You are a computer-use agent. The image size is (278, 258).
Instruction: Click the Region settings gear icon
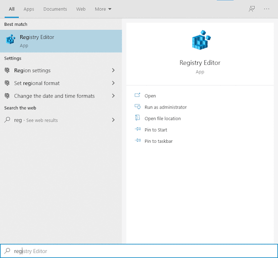(7, 70)
